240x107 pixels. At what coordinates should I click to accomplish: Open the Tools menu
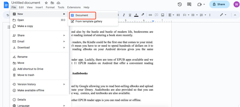pyautogui.click(x=61, y=7)
